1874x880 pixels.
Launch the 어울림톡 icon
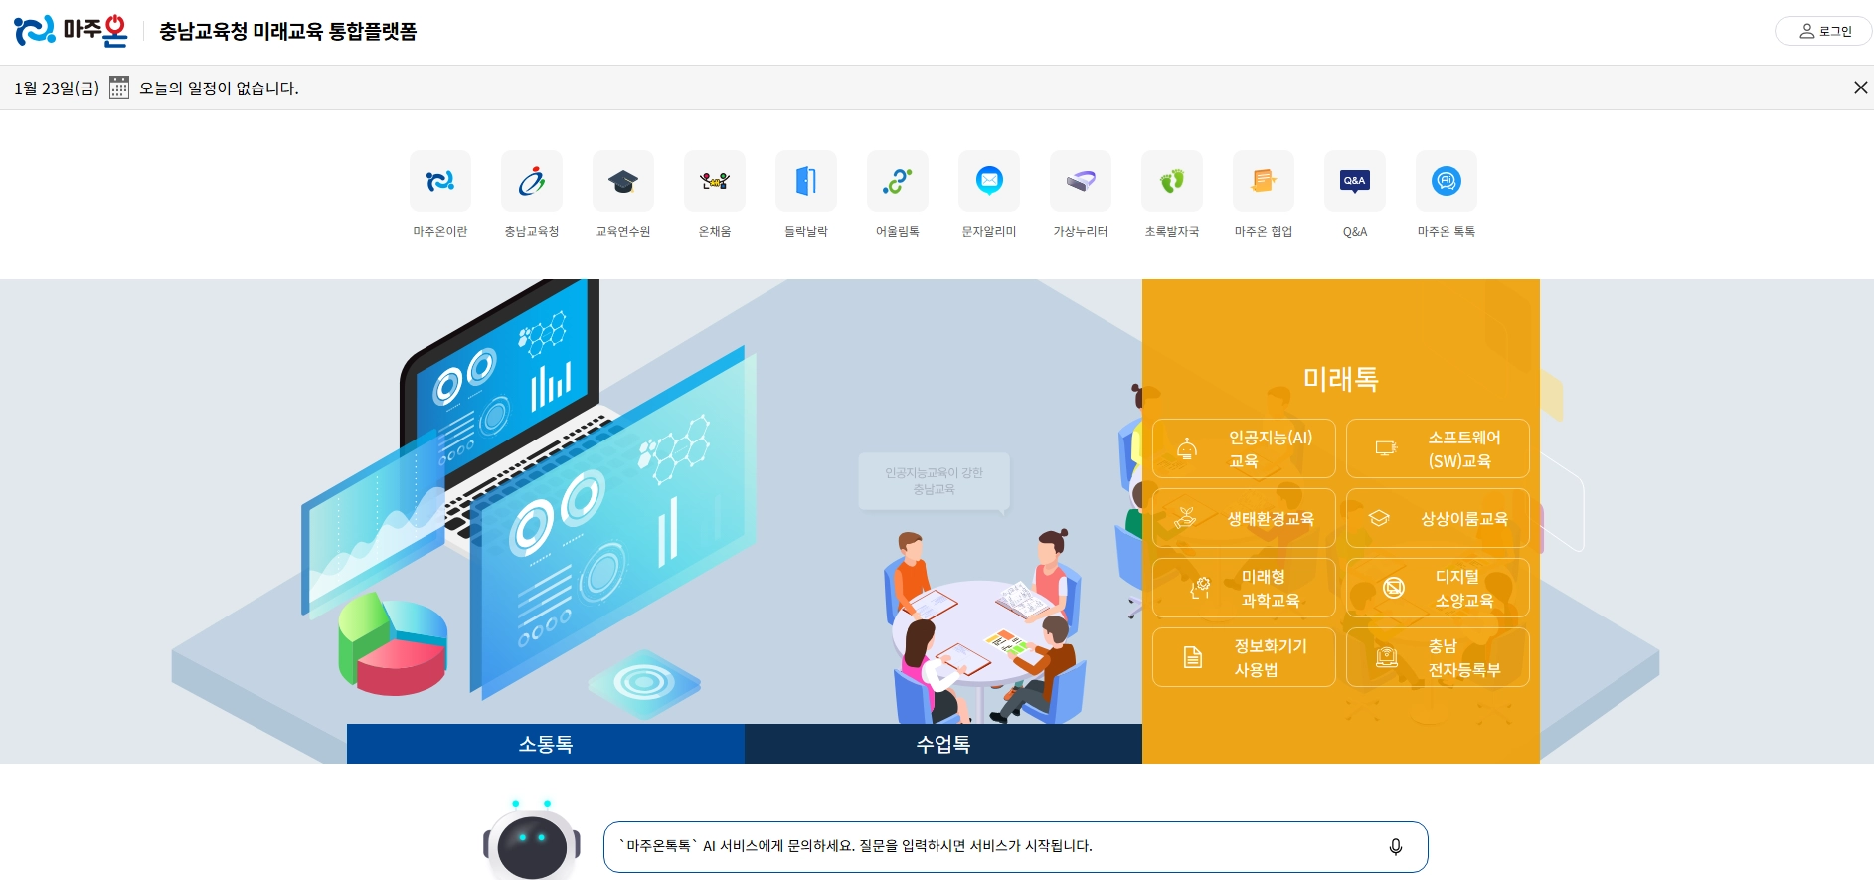(898, 181)
